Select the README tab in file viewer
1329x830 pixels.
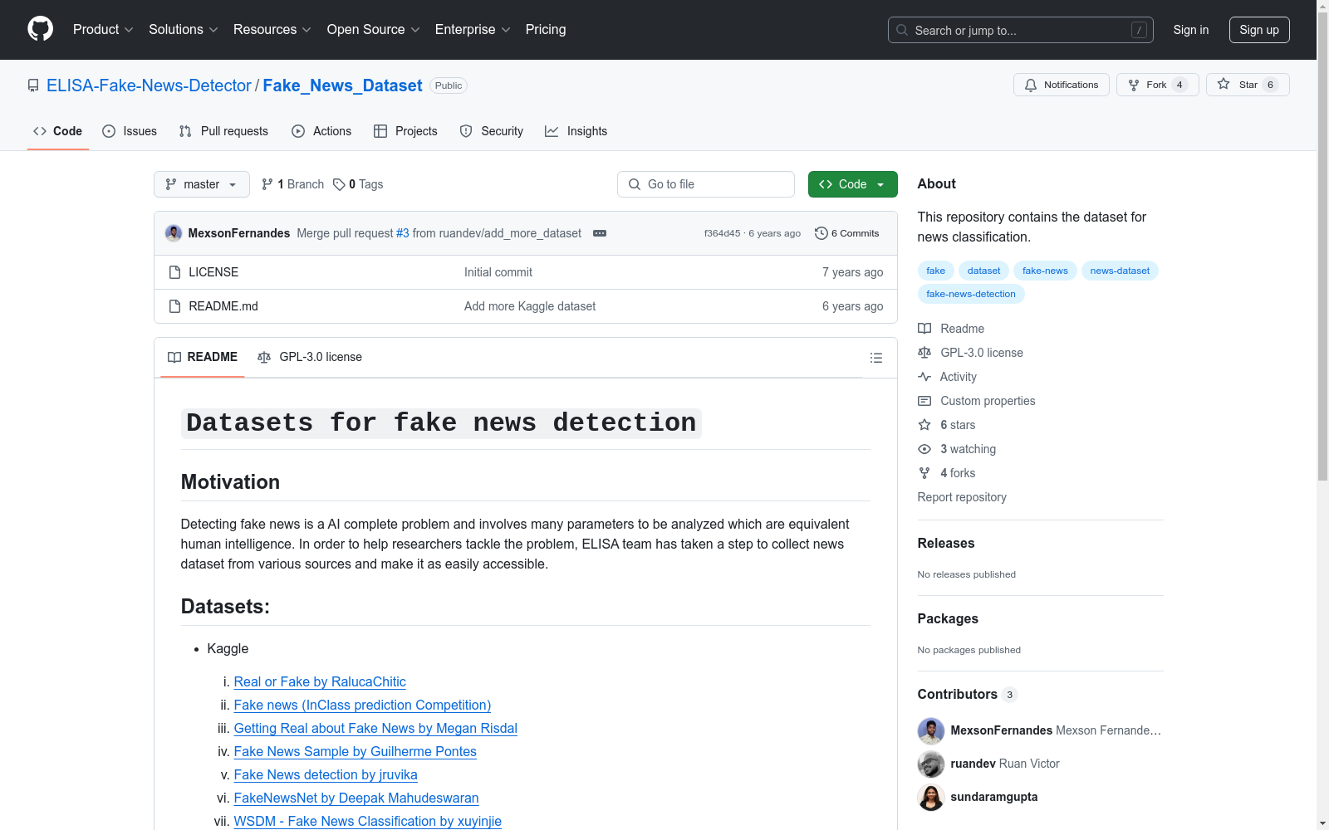(x=203, y=357)
